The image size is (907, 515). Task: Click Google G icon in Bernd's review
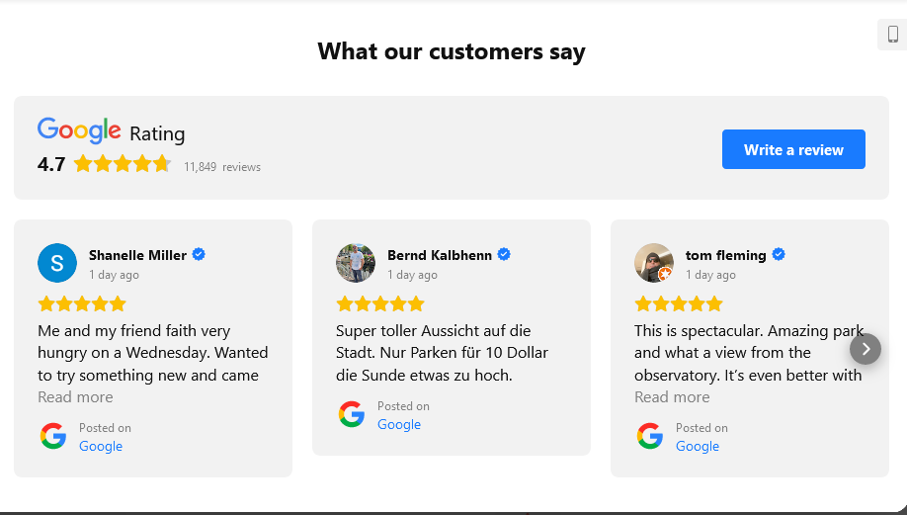click(x=352, y=414)
